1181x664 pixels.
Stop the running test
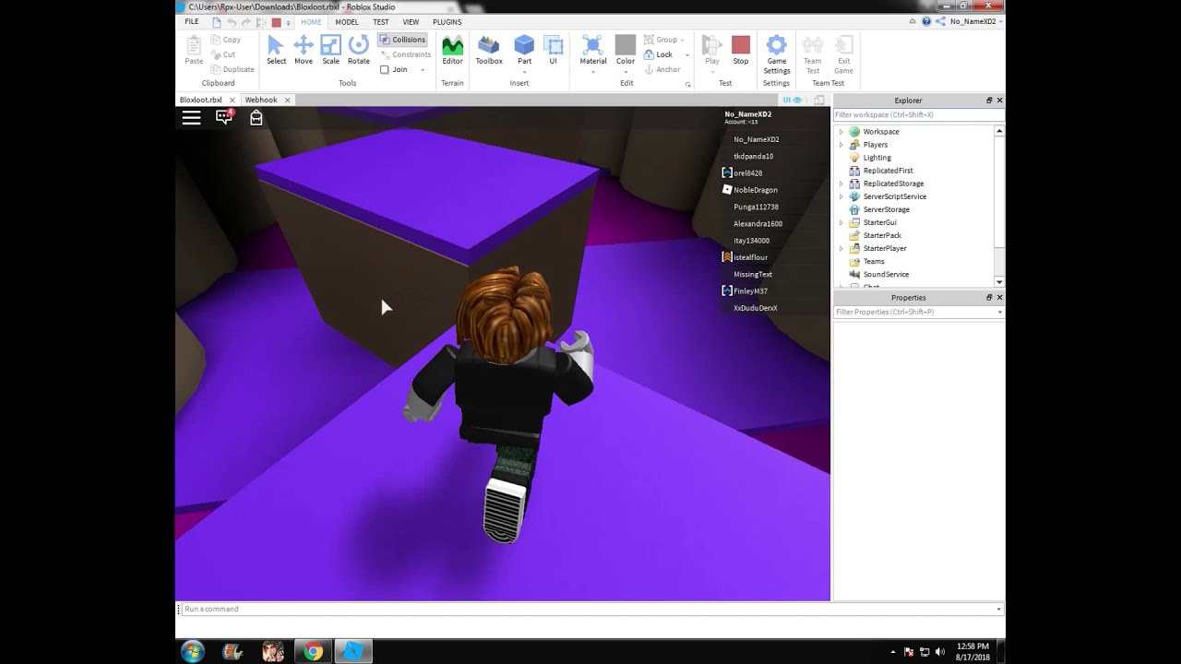tap(741, 50)
